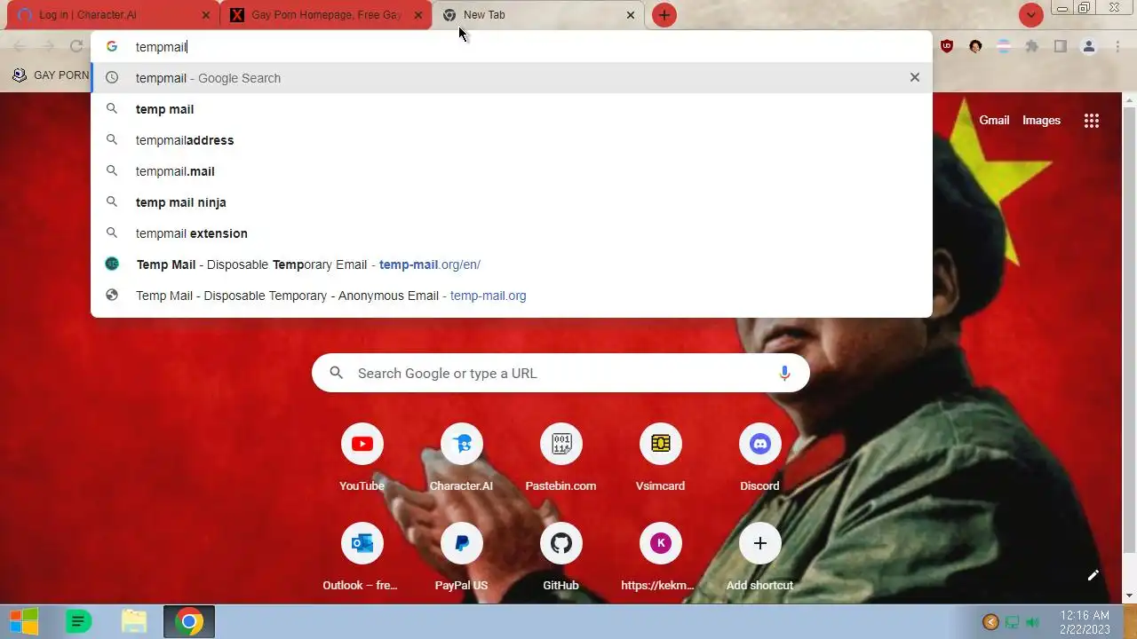
Task: Pick the 'tempmail.mail' suggestion
Action: (512, 171)
